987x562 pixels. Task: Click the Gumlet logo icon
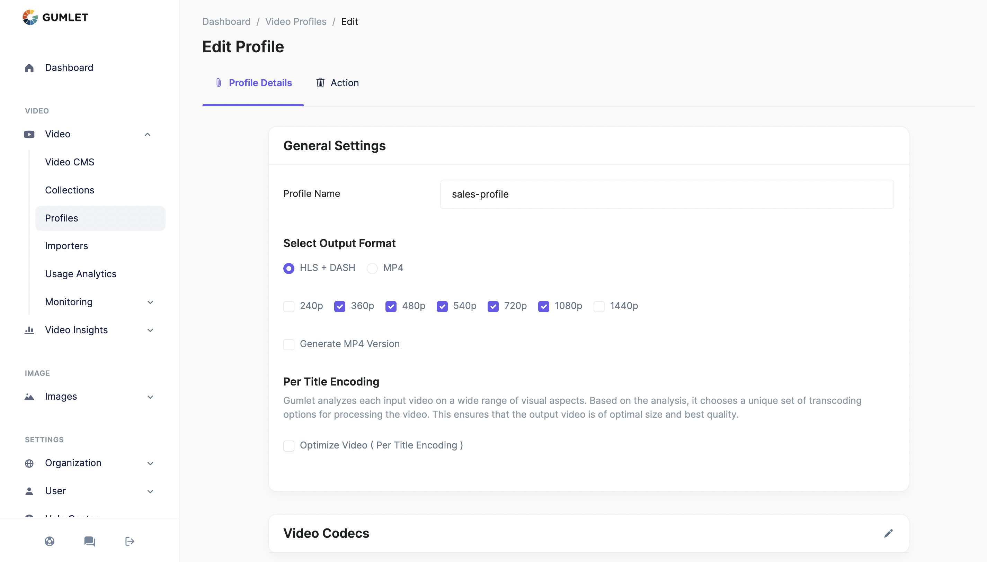30,17
